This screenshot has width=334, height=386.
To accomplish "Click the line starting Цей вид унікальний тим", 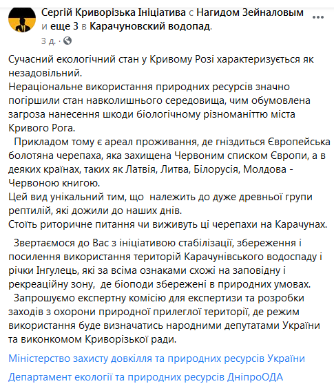I will click(160, 197).
